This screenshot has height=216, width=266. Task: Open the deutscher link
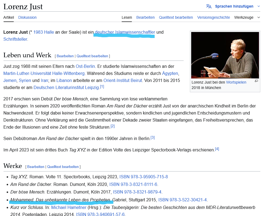pyautogui.click(x=104, y=32)
